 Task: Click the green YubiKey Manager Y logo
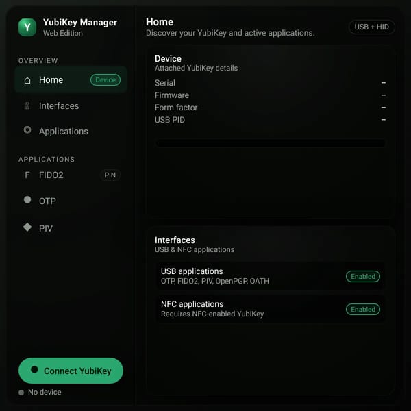click(27, 27)
